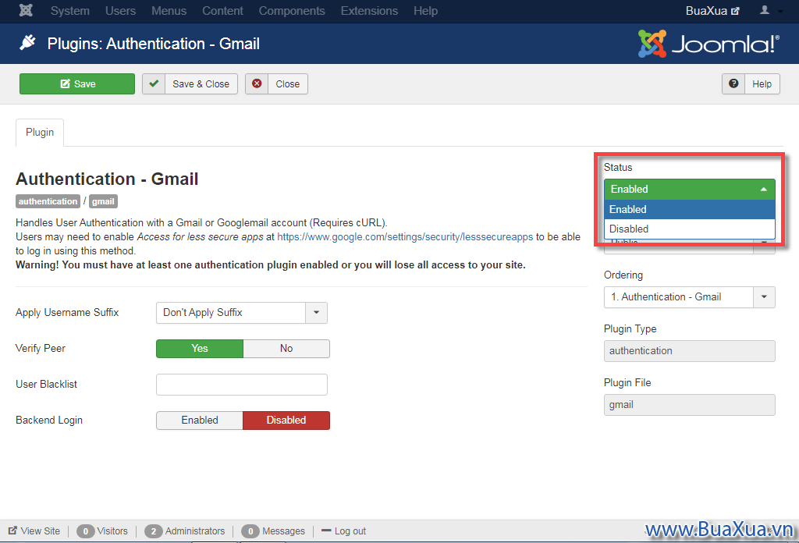
Task: Set Backend Login to Enabled
Action: 200,421
